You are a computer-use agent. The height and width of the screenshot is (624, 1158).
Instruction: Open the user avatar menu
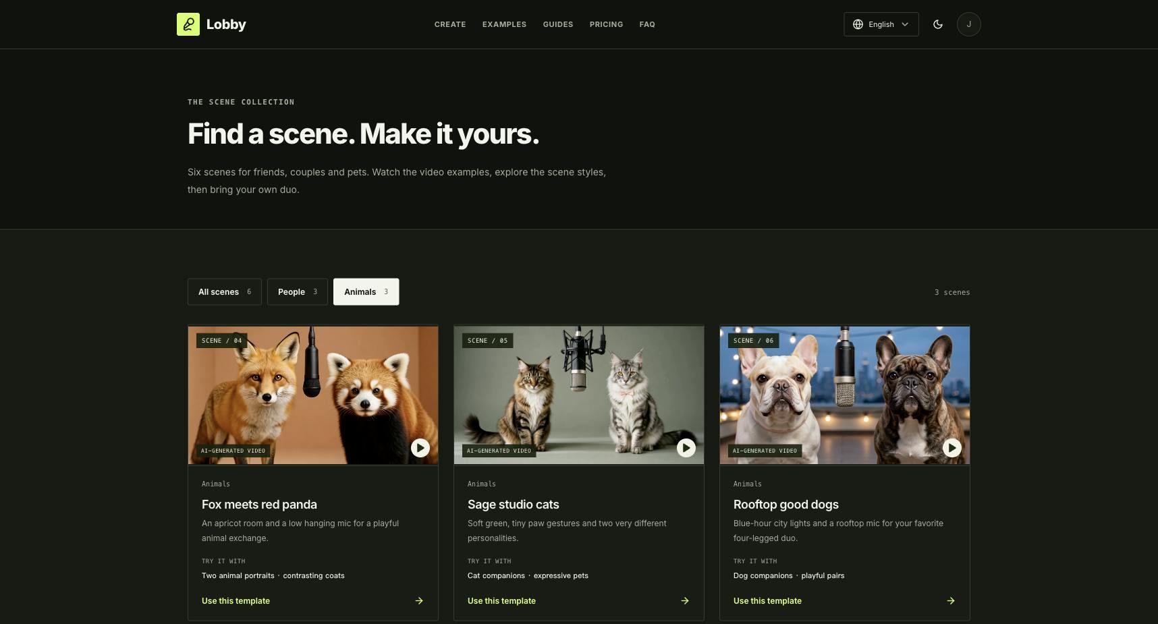pyautogui.click(x=969, y=24)
